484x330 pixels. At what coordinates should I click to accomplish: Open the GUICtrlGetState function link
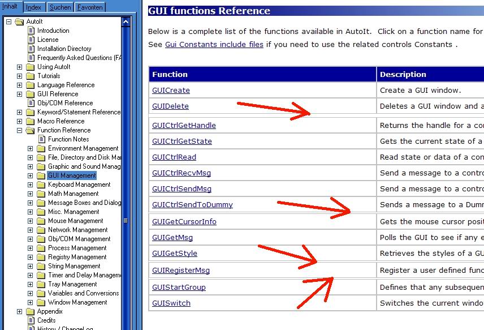tap(182, 141)
